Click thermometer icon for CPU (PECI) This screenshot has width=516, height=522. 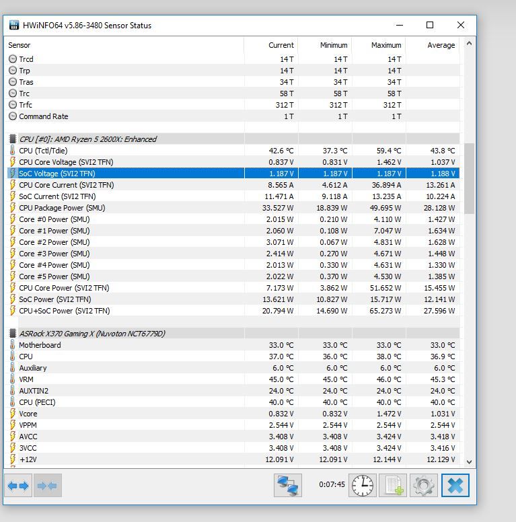(13, 402)
